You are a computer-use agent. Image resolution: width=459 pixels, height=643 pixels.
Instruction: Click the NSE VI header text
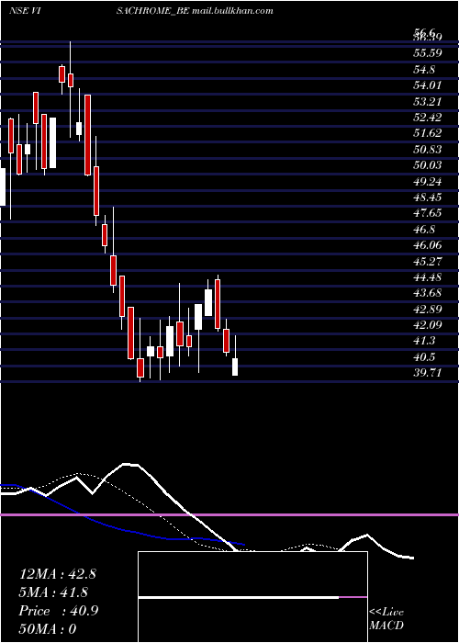coord(24,11)
